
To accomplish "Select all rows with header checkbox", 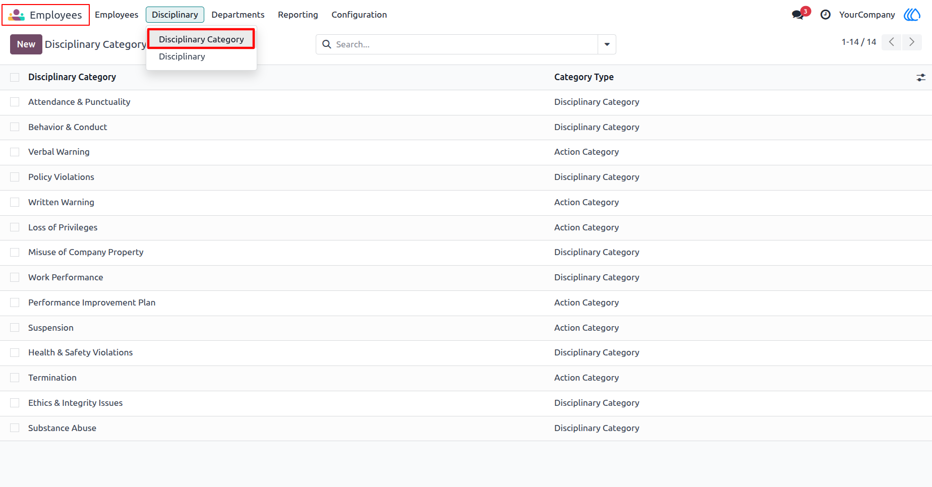I will tap(15, 77).
